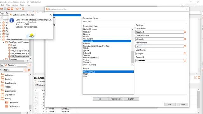The width and height of the screenshot is (203, 114).
Task: Click the open folder toolbar icon
Action: [x=1, y=9]
